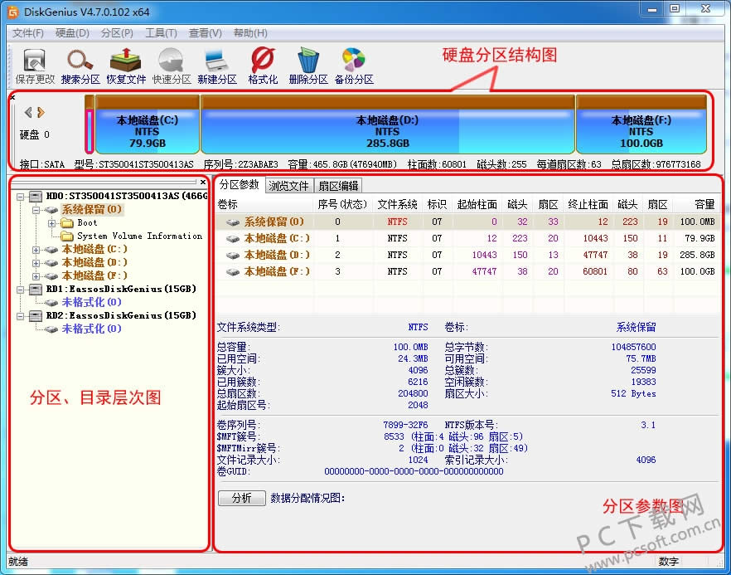Click the 标识 column header
Image resolution: width=731 pixels, height=575 pixels.
coord(438,204)
